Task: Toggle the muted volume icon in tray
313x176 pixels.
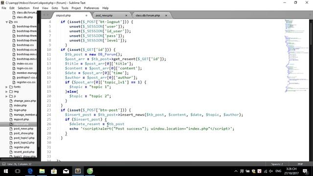Action: pyautogui.click(x=271, y=171)
